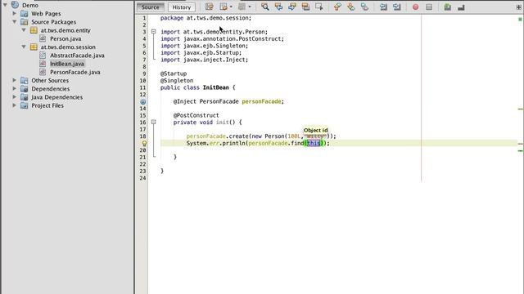Select the Project Files label
524x294 pixels.
pyautogui.click(x=47, y=105)
